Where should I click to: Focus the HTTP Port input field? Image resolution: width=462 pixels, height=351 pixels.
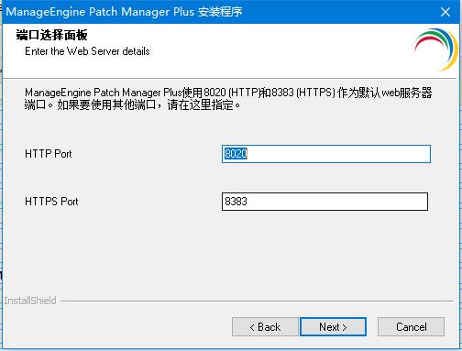(x=326, y=154)
